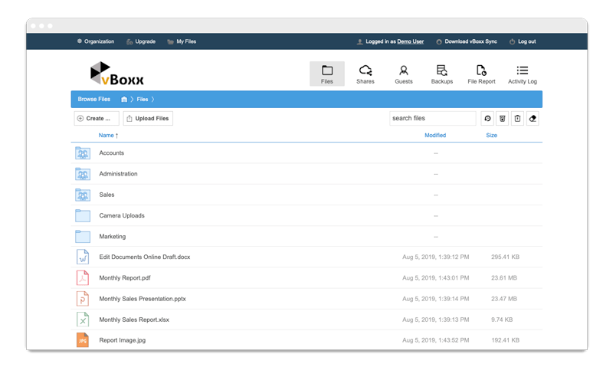Show the Activity Log

pyautogui.click(x=522, y=74)
